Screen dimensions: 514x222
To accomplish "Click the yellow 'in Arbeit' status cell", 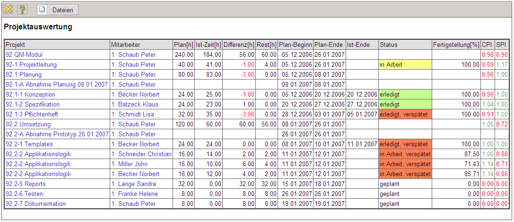I will pyautogui.click(x=405, y=65).
